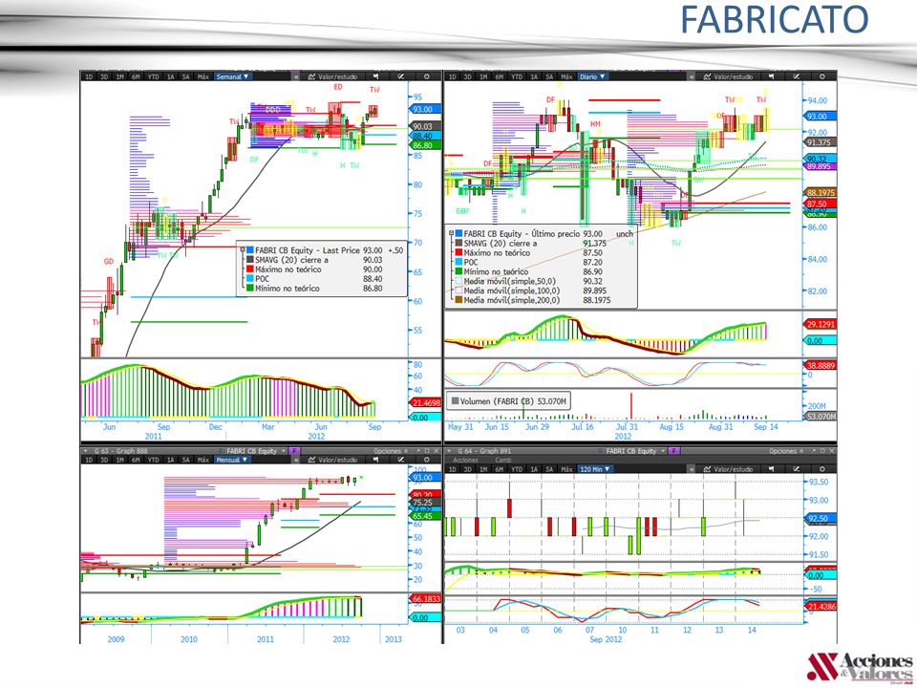Open Valor/estudio in 120 Min chart
The image size is (917, 688).
tap(728, 469)
